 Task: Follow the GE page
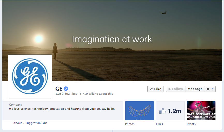[176, 89]
